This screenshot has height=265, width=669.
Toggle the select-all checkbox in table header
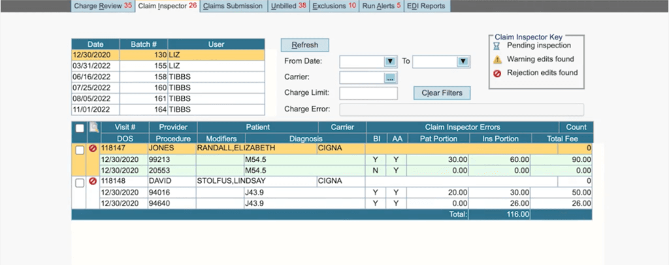tap(80, 128)
